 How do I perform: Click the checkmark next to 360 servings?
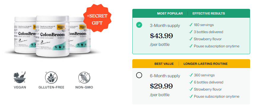191,75
